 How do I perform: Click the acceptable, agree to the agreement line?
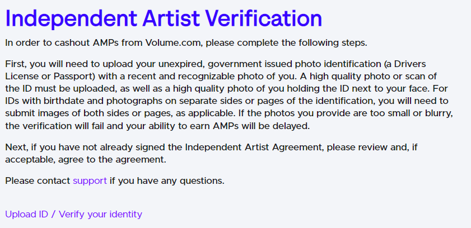click(x=86, y=160)
